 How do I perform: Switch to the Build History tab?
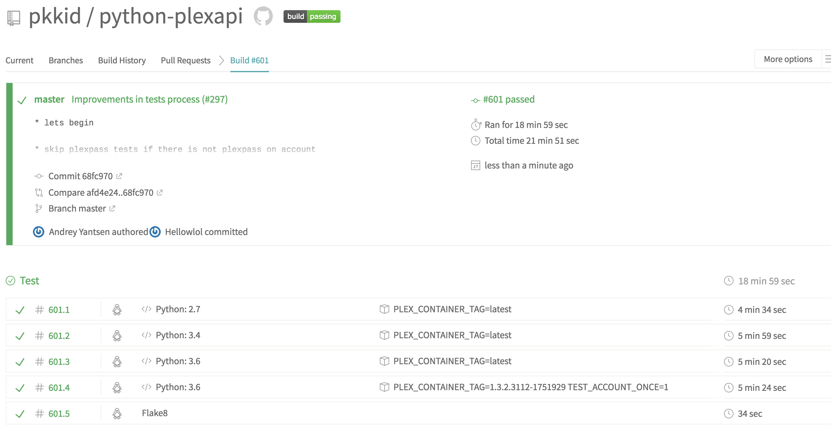(x=122, y=60)
